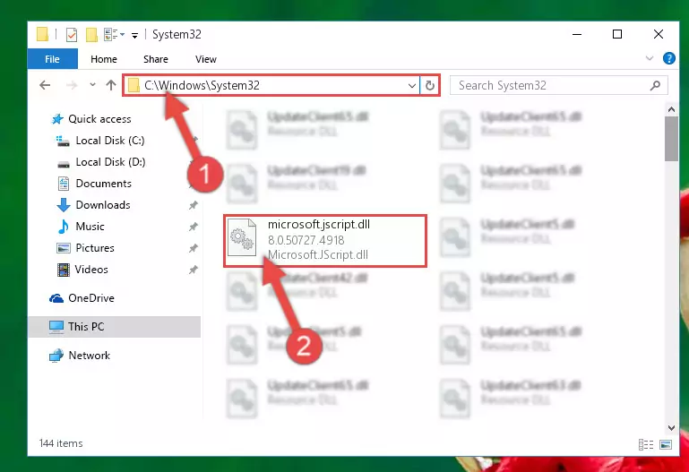Screen dimensions: 689x472
Task: Click the New folder icon in title bar
Action: 91,34
